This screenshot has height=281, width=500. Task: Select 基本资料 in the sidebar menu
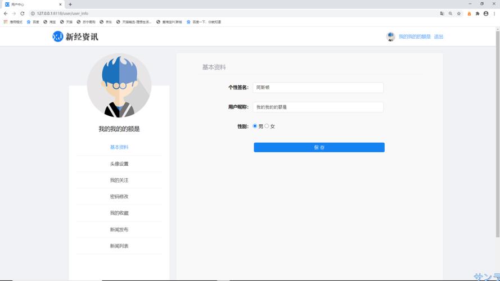point(119,147)
